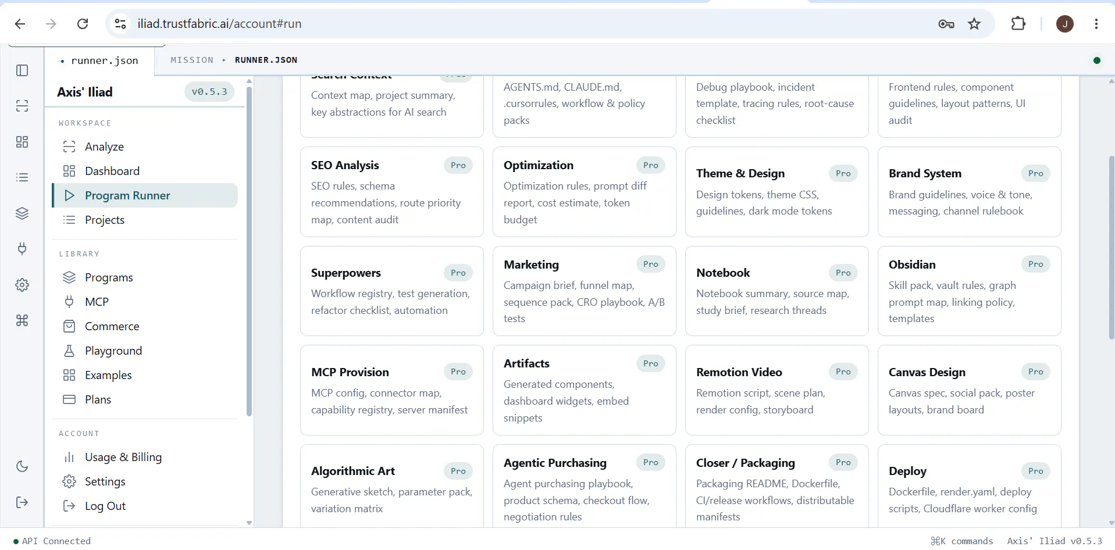The image size is (1115, 550).
Task: Click the v0.5.3 version badge beside Axis' Iliad
Action: (209, 92)
